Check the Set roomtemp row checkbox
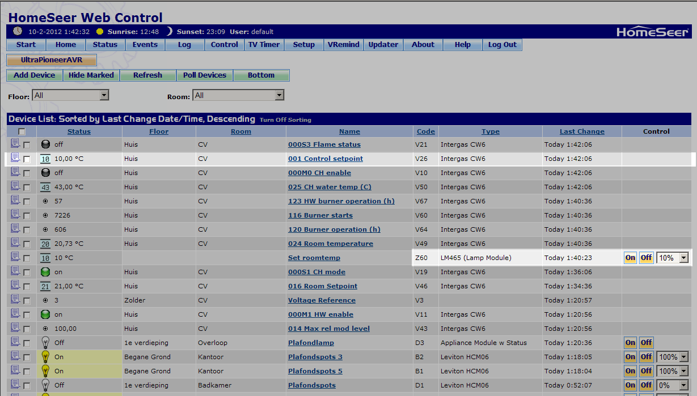 coord(27,258)
